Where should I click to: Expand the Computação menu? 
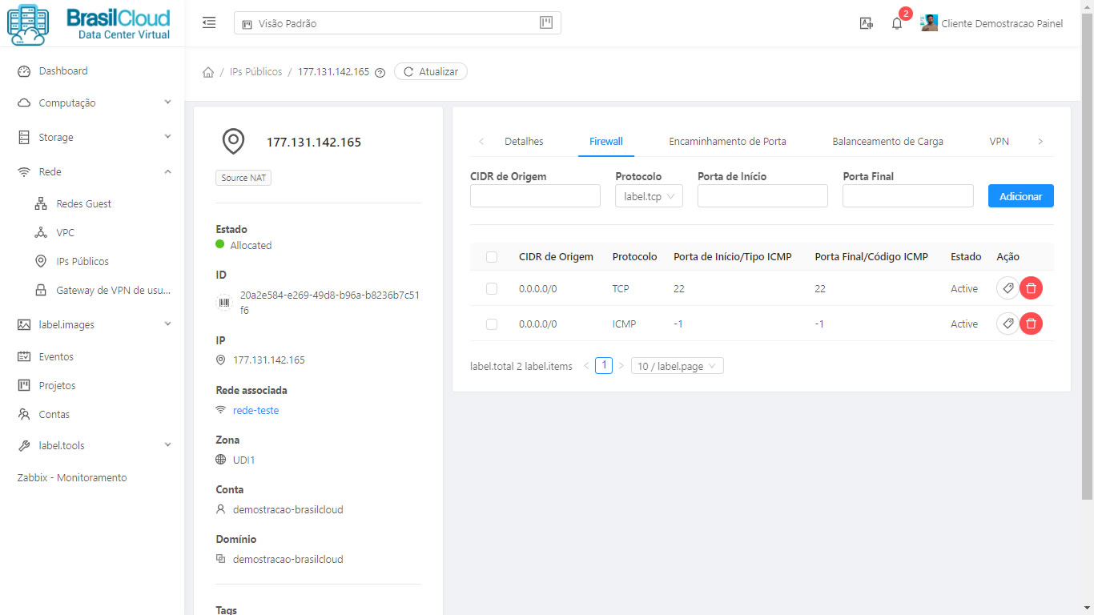[x=92, y=102]
